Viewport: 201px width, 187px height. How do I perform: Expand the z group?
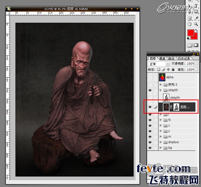pos(161,131)
